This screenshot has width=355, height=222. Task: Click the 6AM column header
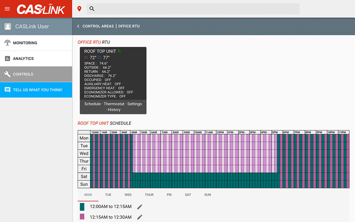coord(155,132)
